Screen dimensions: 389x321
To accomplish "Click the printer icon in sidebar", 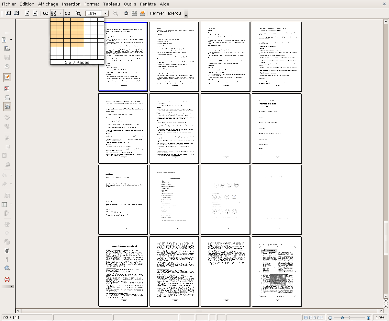I will click(7, 98).
